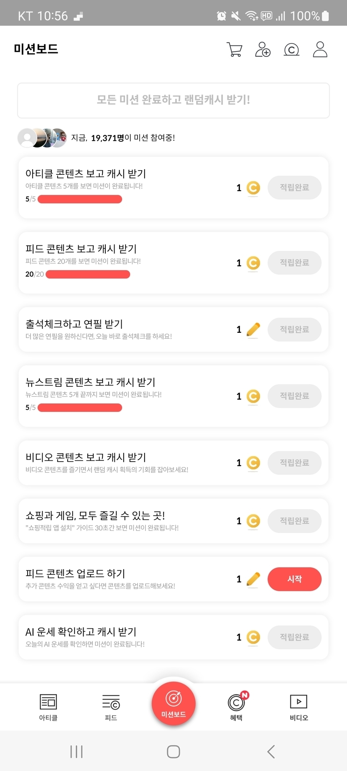Viewport: 347px width, 771px height.
Task: Tap the pencil icon for attendance check
Action: pos(253,329)
